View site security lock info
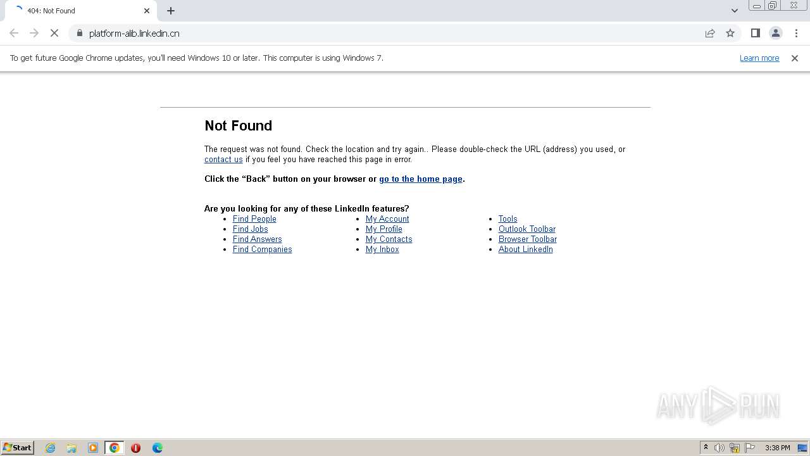 [x=79, y=33]
